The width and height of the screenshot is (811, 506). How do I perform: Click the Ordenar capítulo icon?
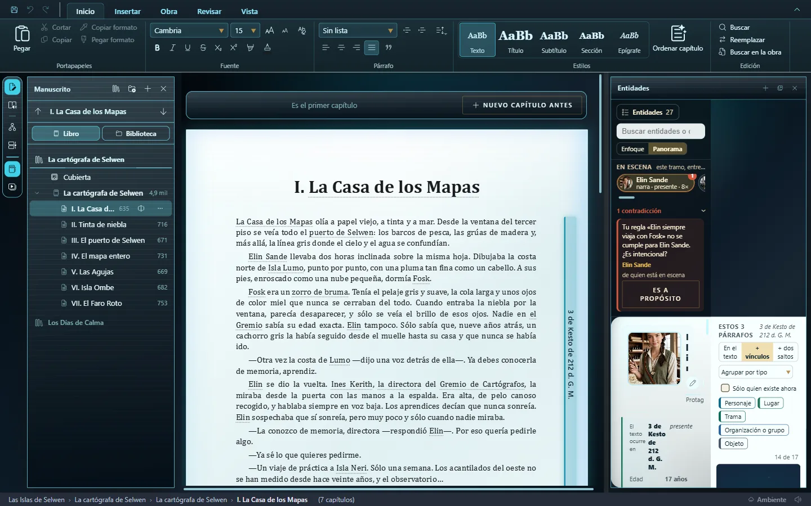[x=678, y=33]
